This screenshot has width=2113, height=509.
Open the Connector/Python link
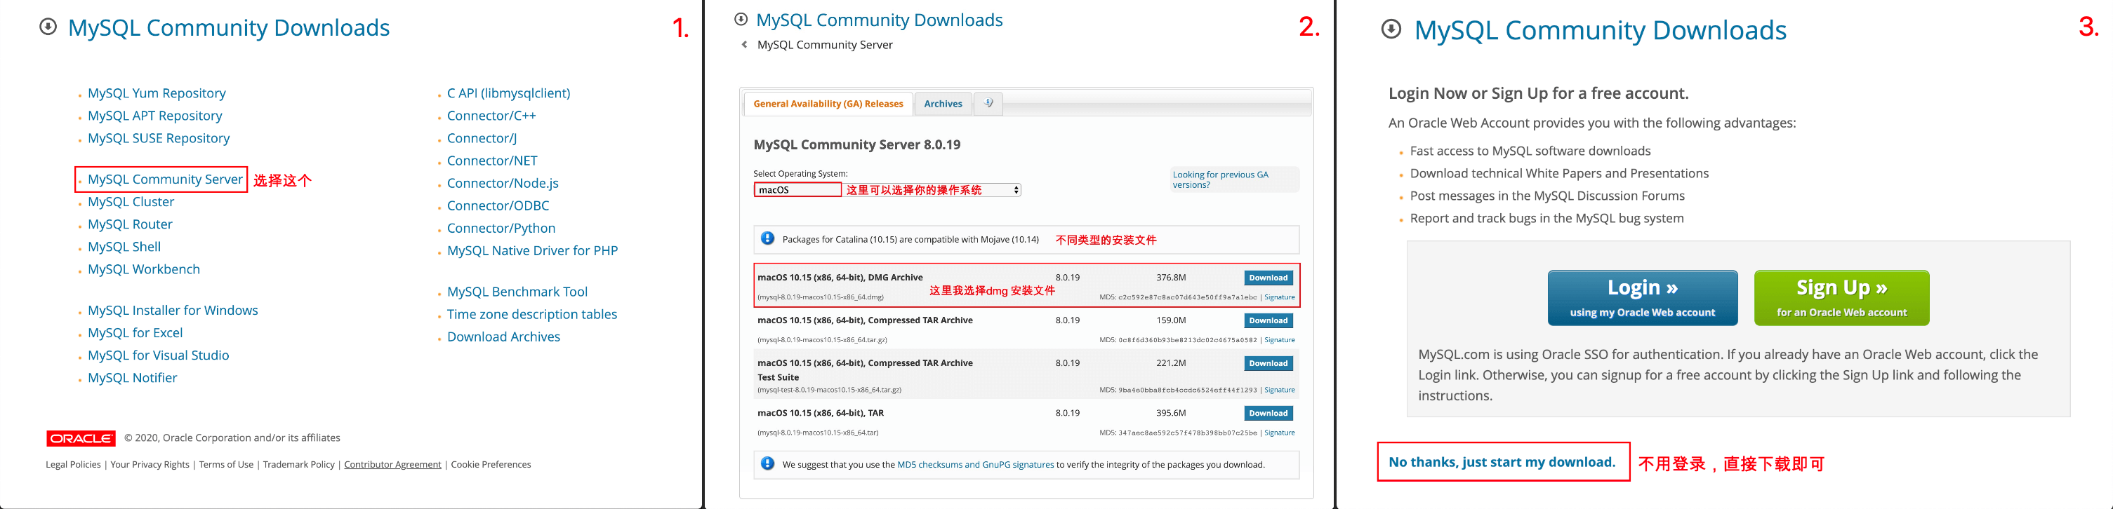click(x=501, y=228)
